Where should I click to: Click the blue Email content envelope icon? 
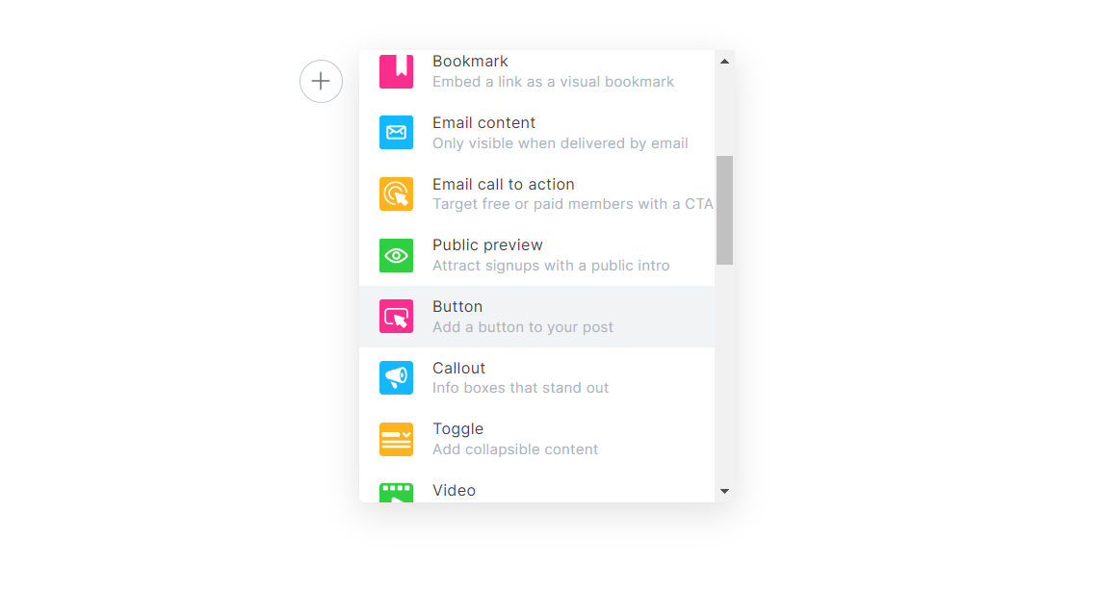(396, 132)
